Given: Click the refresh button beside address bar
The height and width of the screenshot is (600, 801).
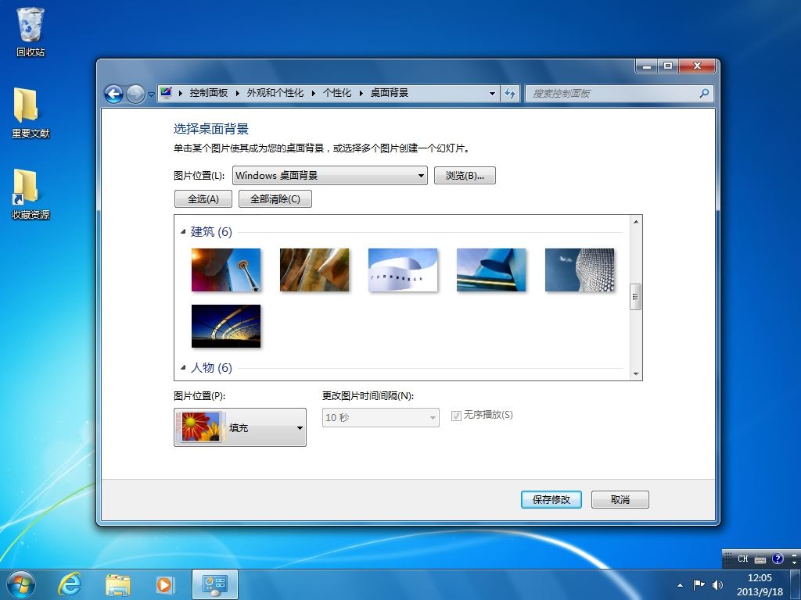Looking at the screenshot, I should pyautogui.click(x=510, y=94).
